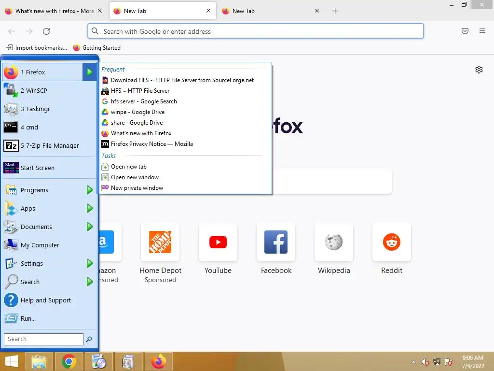The image size is (494, 371).
Task: Click the Windows Start button on taskbar
Action: (12, 361)
